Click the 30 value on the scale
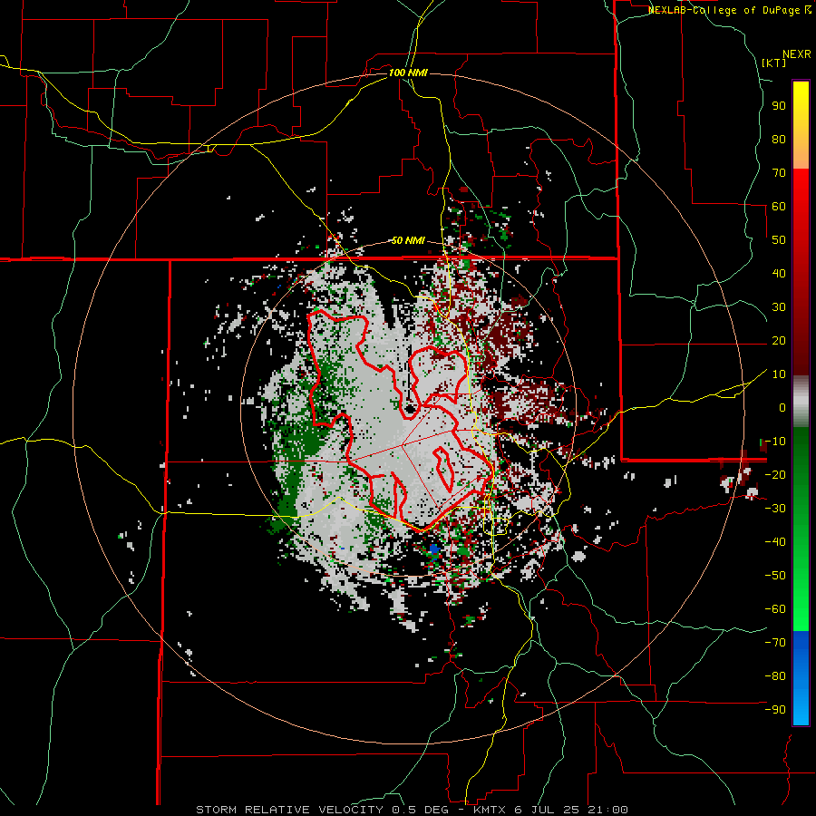This screenshot has width=816, height=816. click(779, 307)
